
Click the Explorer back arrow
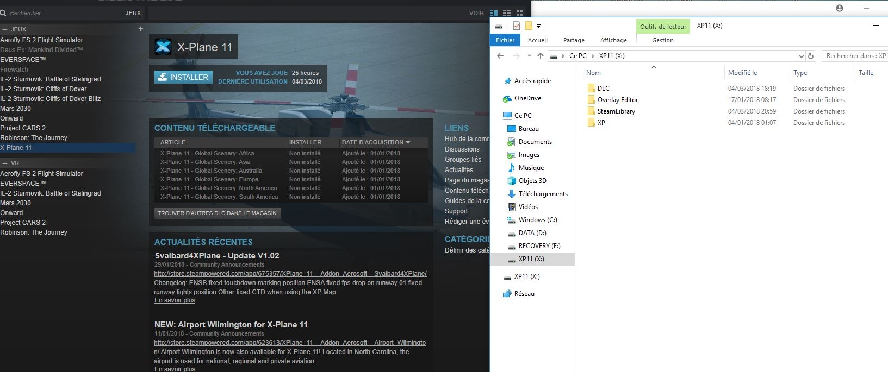pos(500,56)
